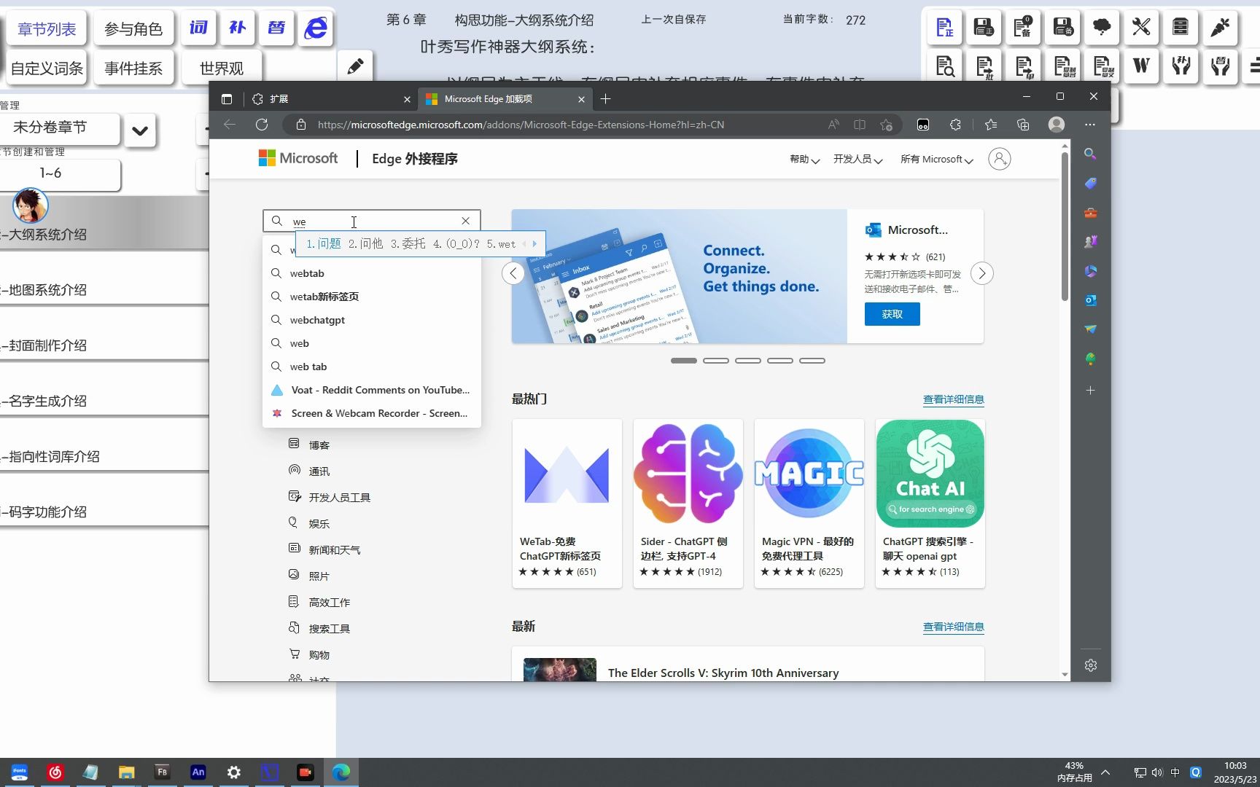Open Edge sidebar tools briefcase icon
This screenshot has height=787, width=1260.
(x=1090, y=213)
